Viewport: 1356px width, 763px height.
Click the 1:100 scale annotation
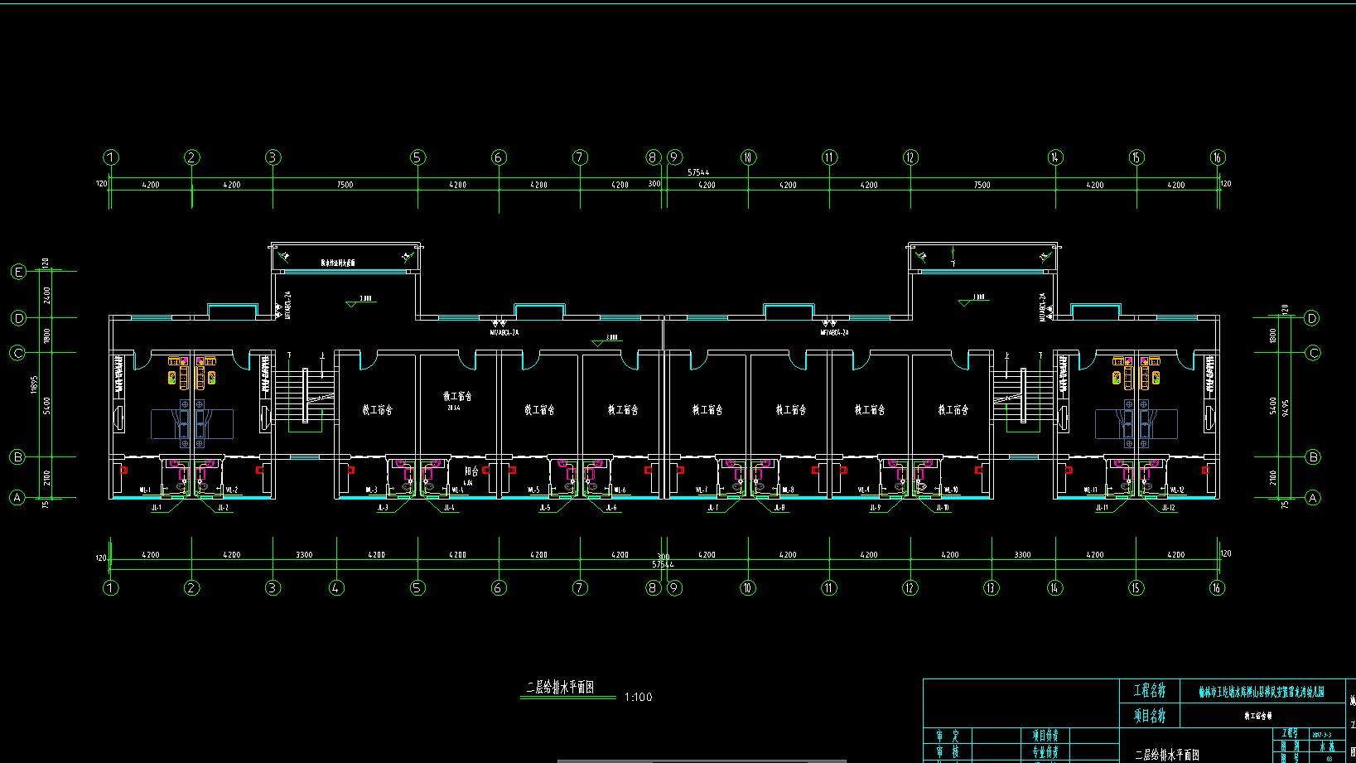click(638, 698)
